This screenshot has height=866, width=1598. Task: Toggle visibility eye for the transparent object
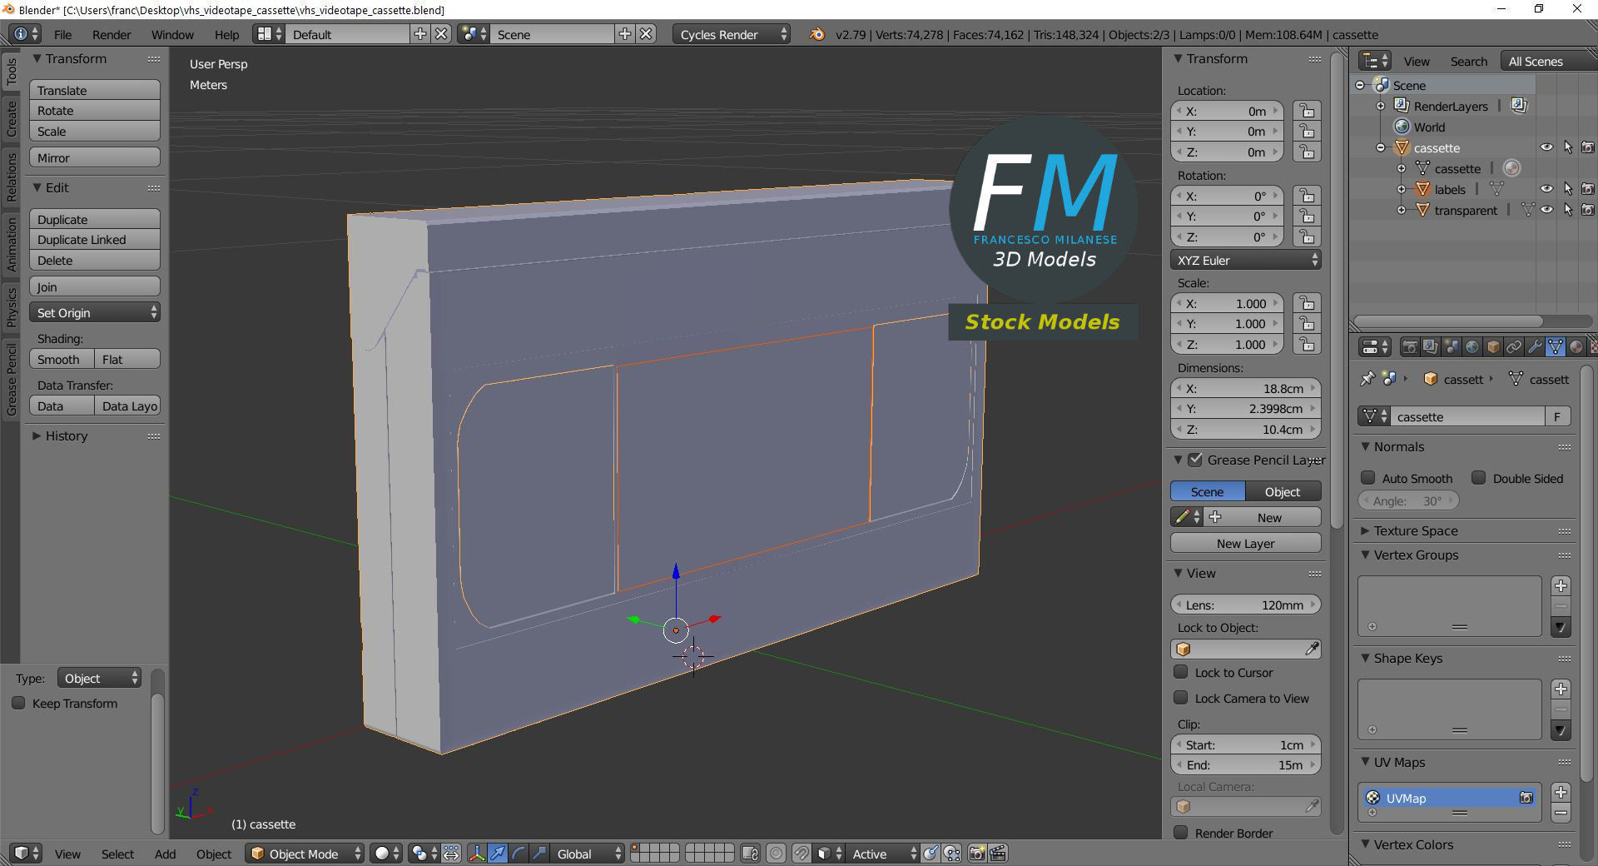1546,210
